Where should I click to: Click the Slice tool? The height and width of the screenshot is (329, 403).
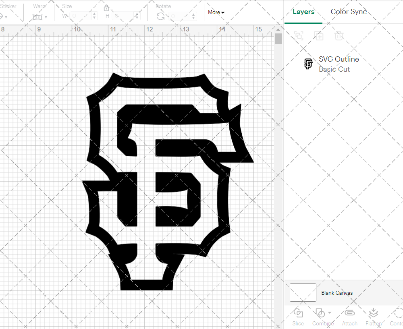tap(298, 317)
